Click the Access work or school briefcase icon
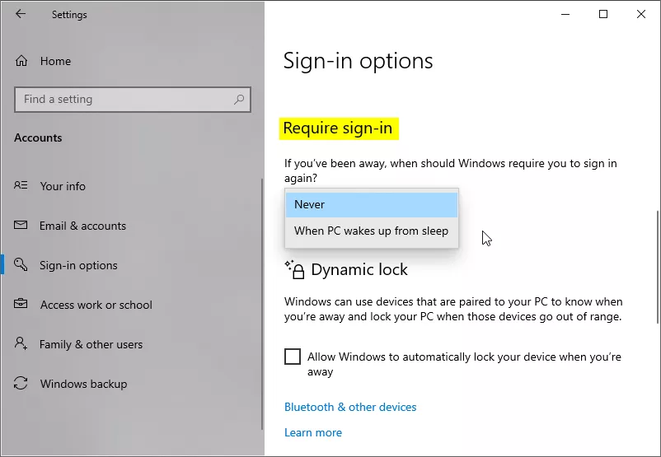This screenshot has width=661, height=457. (x=21, y=304)
